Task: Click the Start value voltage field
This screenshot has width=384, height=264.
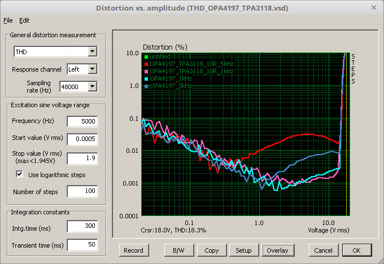Action: [82, 139]
